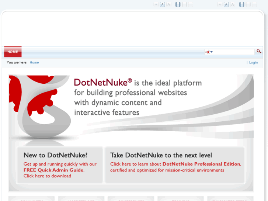
Task: Choose full page width in left icon group
Action: click(191, 4)
